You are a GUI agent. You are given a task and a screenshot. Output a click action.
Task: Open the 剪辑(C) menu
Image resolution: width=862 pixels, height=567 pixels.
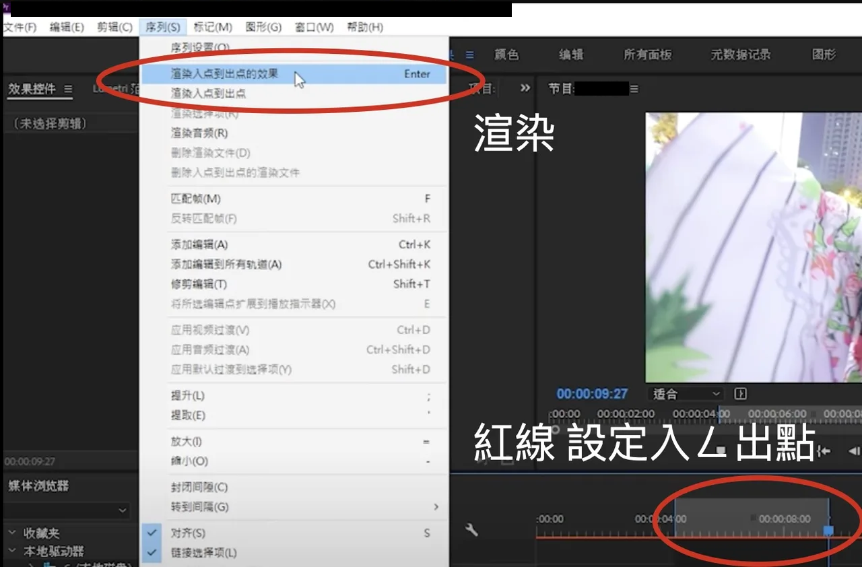pyautogui.click(x=114, y=27)
